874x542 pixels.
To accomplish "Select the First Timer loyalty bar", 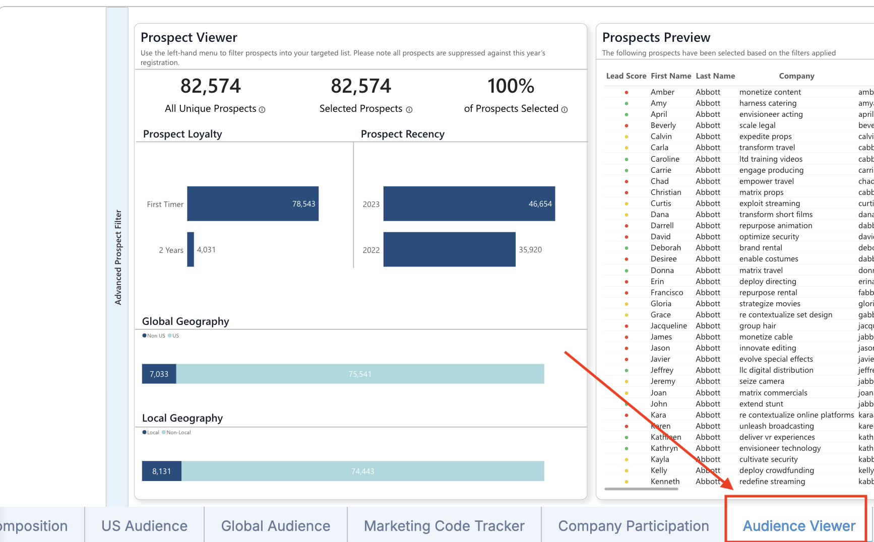I will [x=253, y=204].
